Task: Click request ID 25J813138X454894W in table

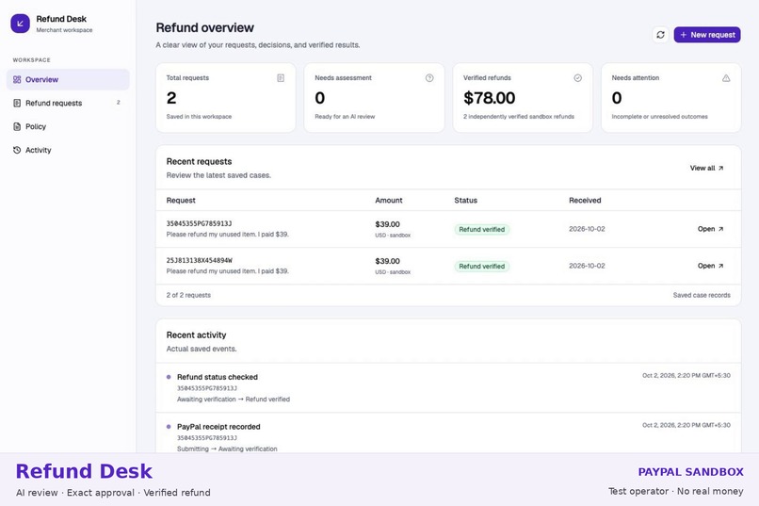Action: (199, 260)
